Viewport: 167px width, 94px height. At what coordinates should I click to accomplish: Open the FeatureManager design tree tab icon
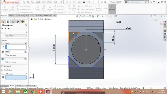(3, 22)
